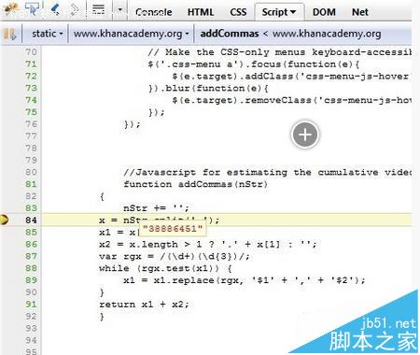Open the Firebug bug icon menu
Screen dimensions: 420x355
11,9
